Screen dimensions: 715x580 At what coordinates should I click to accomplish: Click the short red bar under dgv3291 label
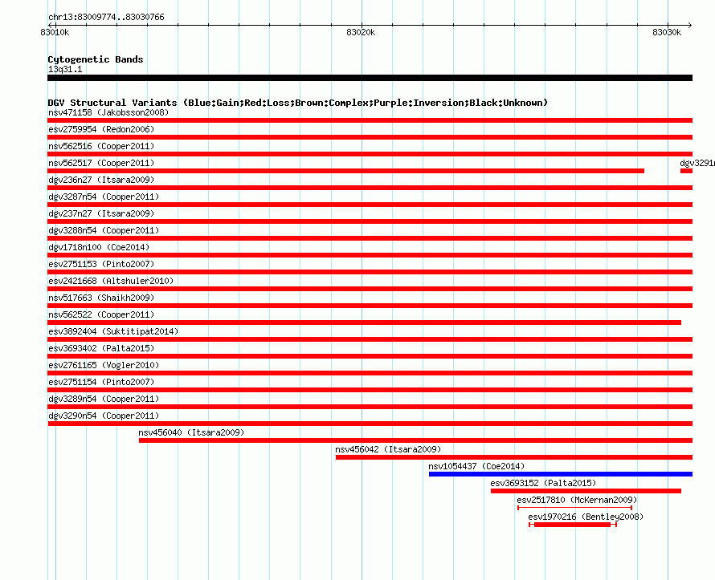pos(686,171)
